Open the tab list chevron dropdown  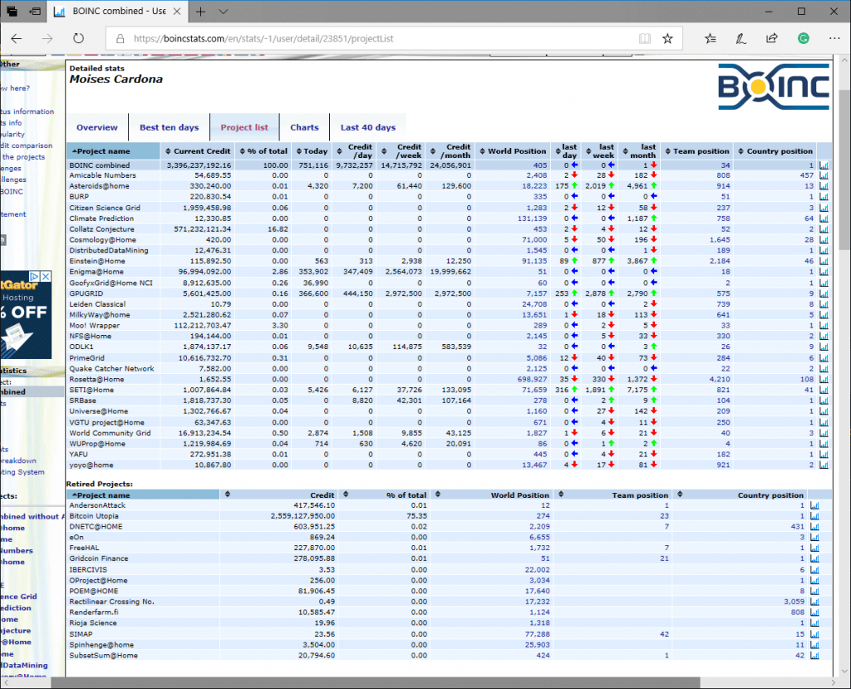[223, 12]
